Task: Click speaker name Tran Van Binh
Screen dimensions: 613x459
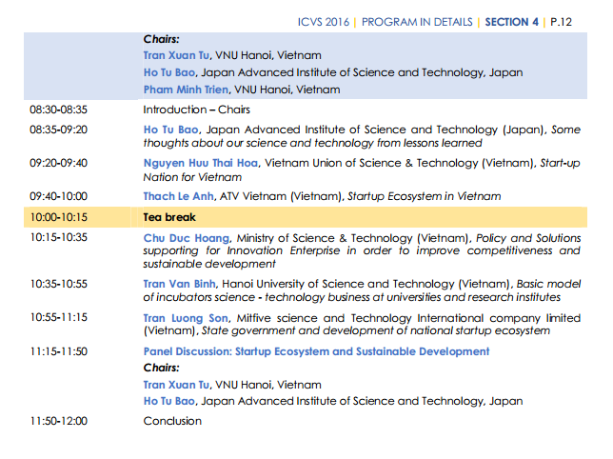Action: (180, 284)
